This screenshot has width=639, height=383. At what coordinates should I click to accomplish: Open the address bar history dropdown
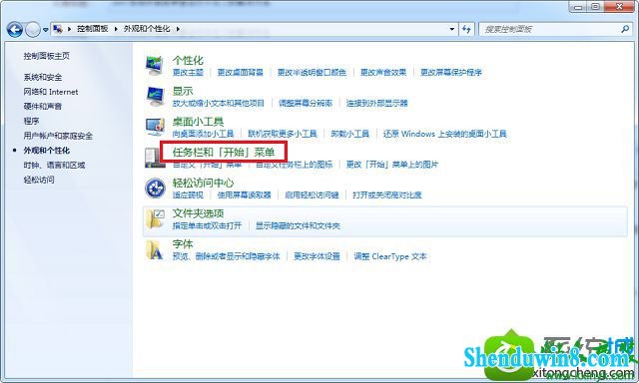coord(451,29)
